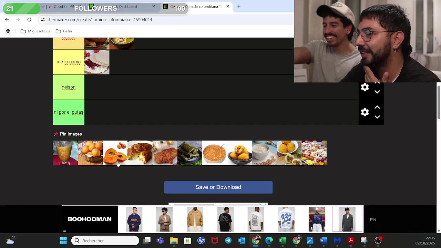Viewport: 441px width, 248px height.
Task: Edit the 'ni por el putas' tier label
Action: click(69, 112)
